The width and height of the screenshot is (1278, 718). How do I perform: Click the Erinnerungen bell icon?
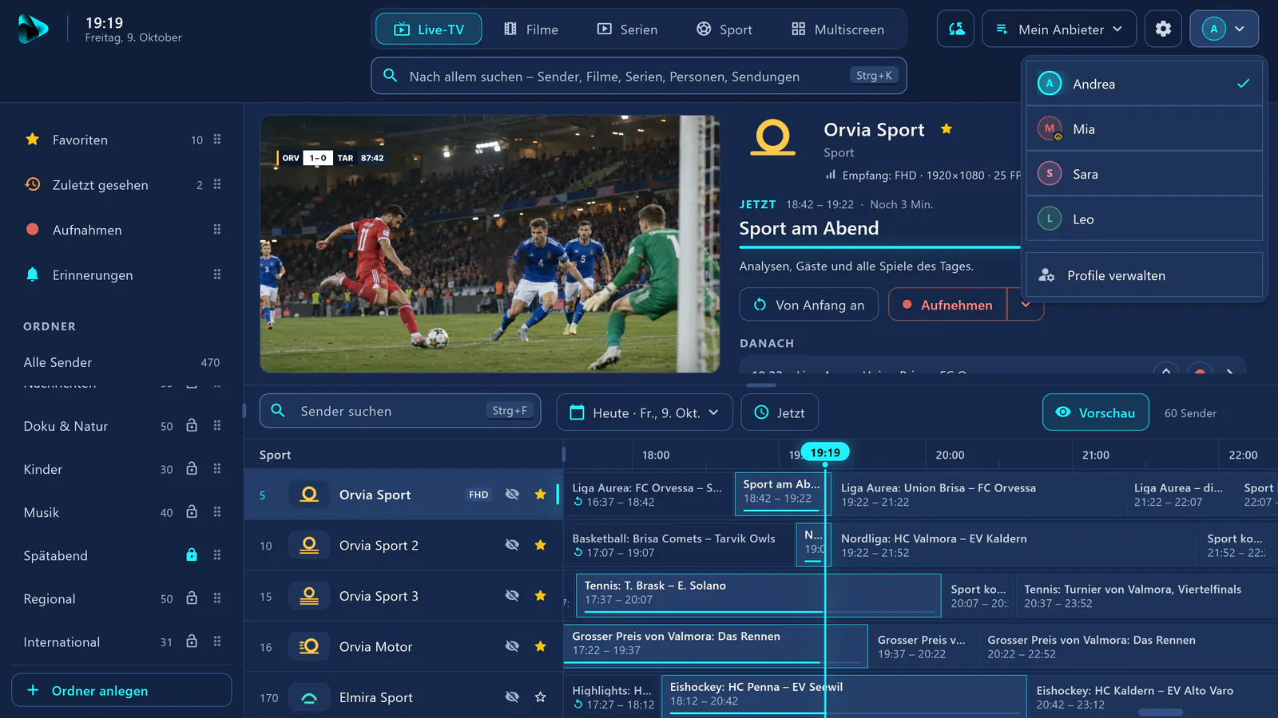coord(33,274)
